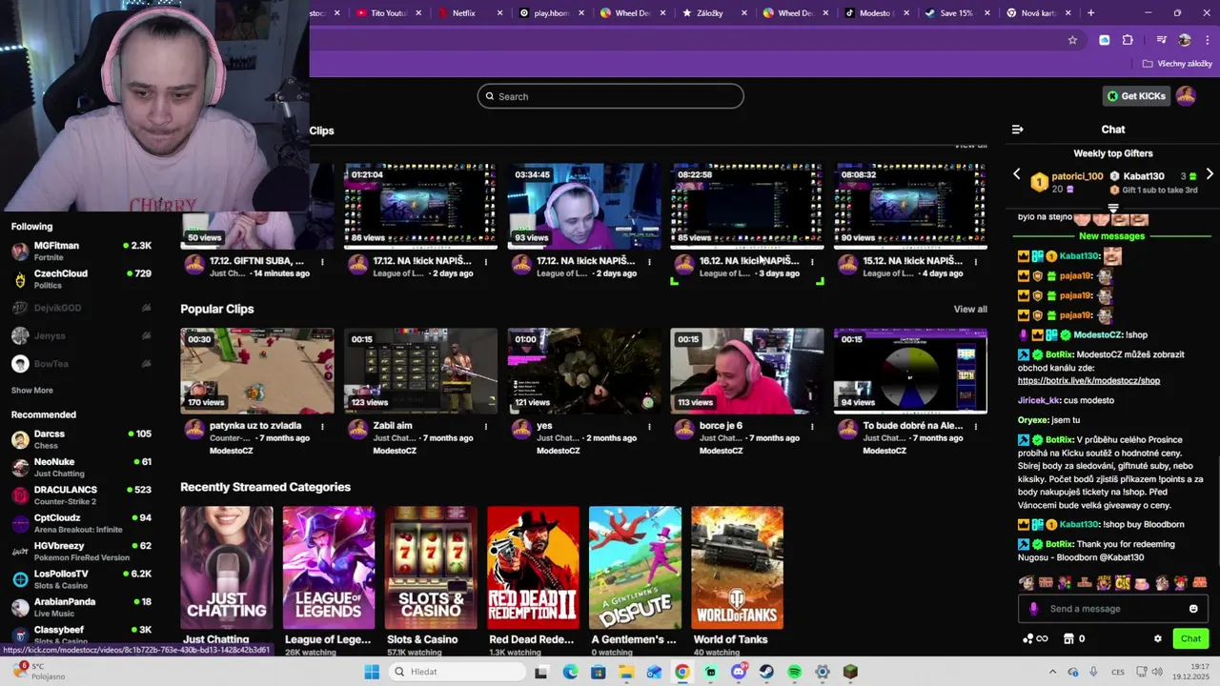This screenshot has height=686, width=1220.
Task: Open the Darcss Chess channel in Recommended
Action: pos(81,439)
